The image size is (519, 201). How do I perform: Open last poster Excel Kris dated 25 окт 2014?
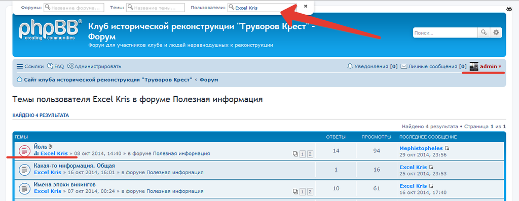[x=413, y=167]
